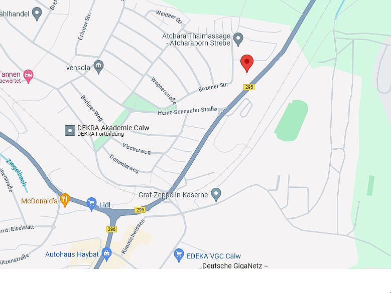The width and height of the screenshot is (391, 293).
Task: Click the Autohaus Haybat label
Action: tap(72, 254)
